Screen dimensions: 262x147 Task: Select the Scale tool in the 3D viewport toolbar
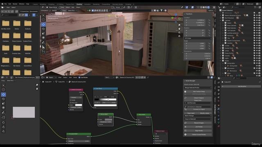click(43, 33)
